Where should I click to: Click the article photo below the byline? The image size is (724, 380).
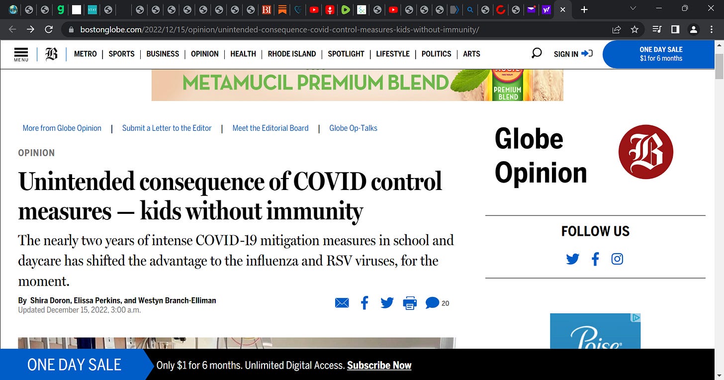pos(237,343)
